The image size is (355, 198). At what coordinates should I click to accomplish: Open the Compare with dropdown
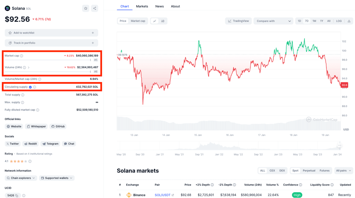pyautogui.click(x=273, y=21)
